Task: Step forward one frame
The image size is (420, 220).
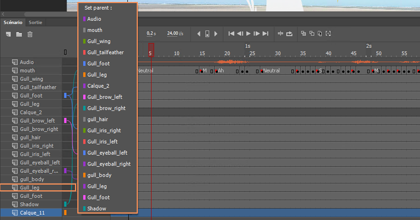Action: coord(257,33)
